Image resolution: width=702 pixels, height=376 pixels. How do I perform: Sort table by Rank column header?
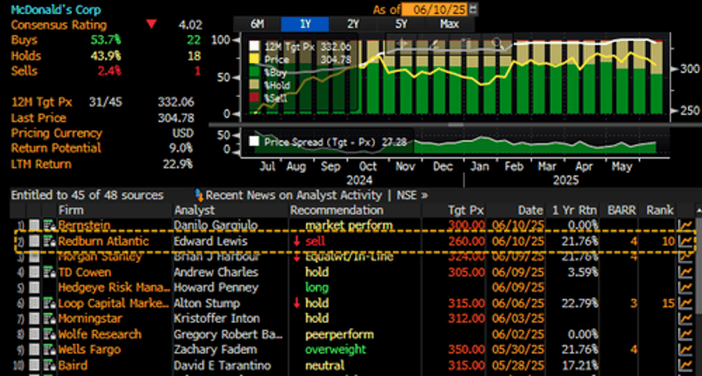(659, 210)
